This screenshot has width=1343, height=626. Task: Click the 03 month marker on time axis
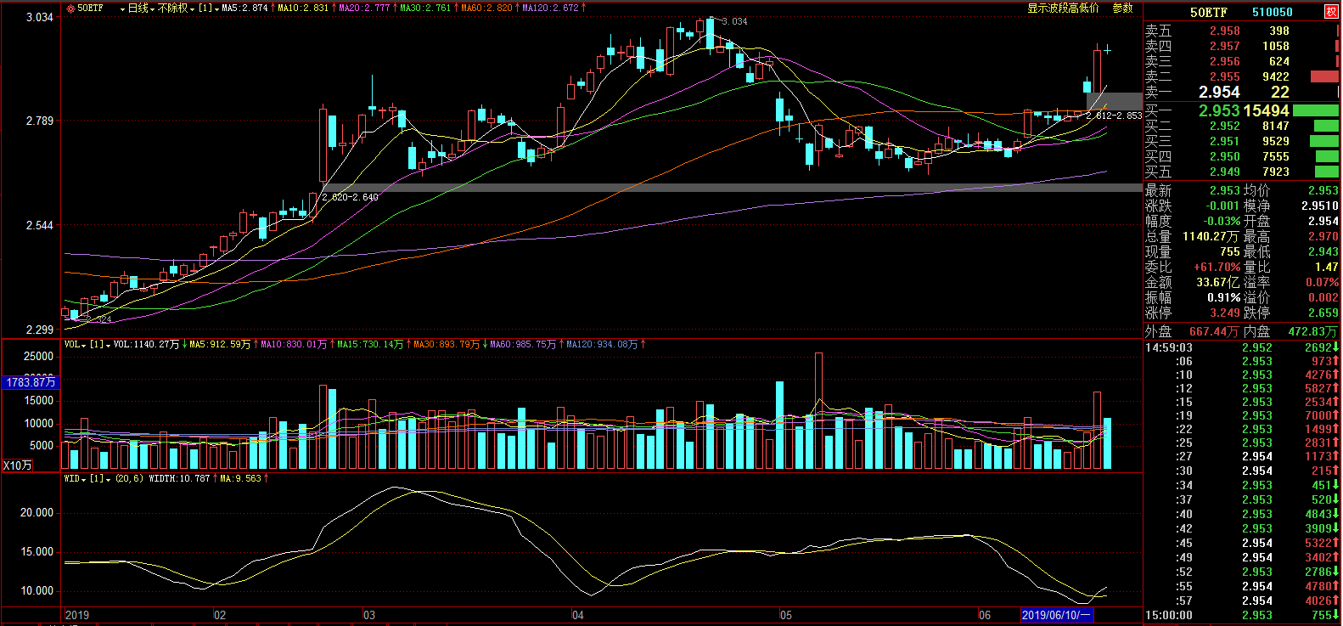pos(369,615)
